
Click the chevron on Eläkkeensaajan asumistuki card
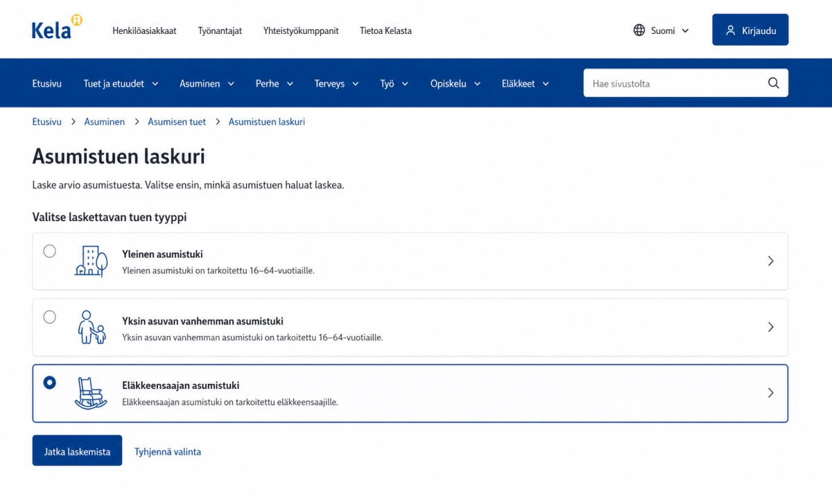(x=770, y=393)
